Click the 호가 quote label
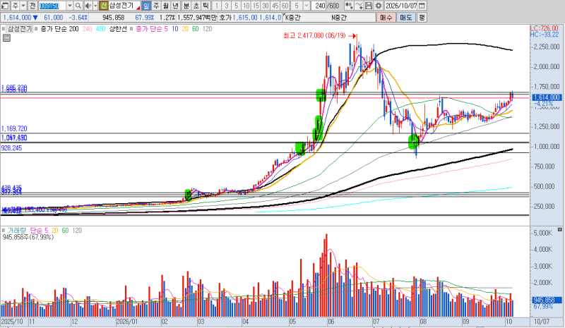 pyautogui.click(x=225, y=18)
